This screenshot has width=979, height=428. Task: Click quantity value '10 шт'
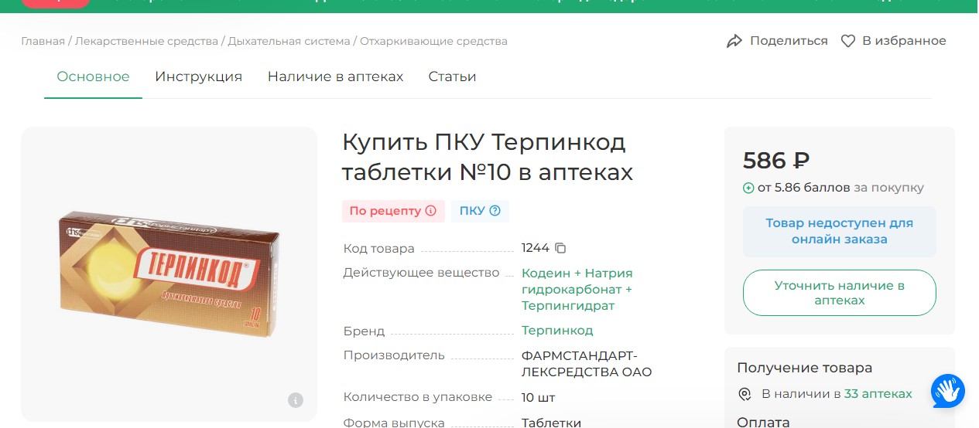coord(538,398)
